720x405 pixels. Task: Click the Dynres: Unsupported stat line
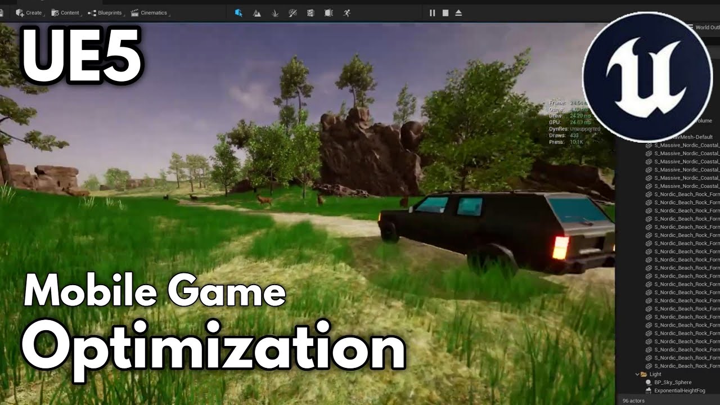574,129
